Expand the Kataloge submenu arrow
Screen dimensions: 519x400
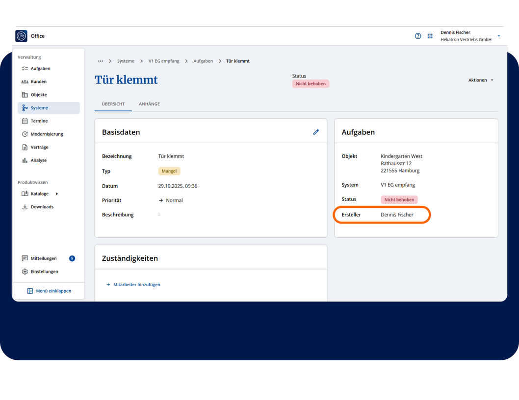coord(57,194)
